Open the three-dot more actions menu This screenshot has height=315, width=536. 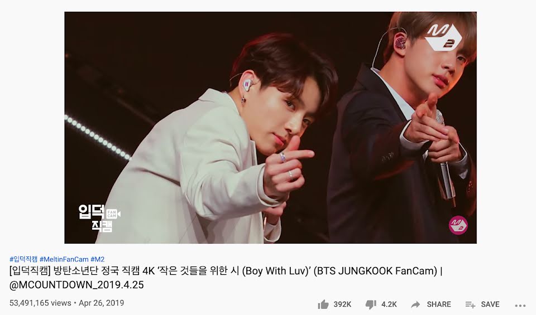pos(520,306)
